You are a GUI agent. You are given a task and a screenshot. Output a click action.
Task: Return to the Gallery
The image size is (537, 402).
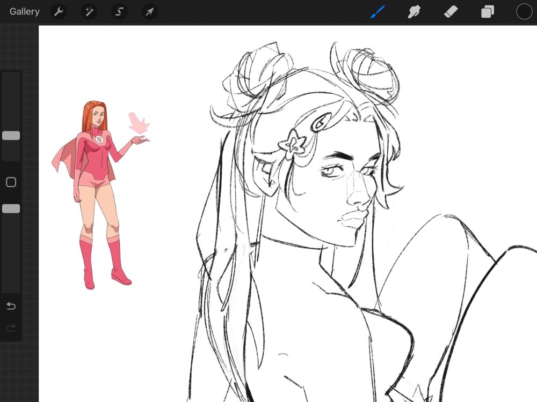[24, 12]
